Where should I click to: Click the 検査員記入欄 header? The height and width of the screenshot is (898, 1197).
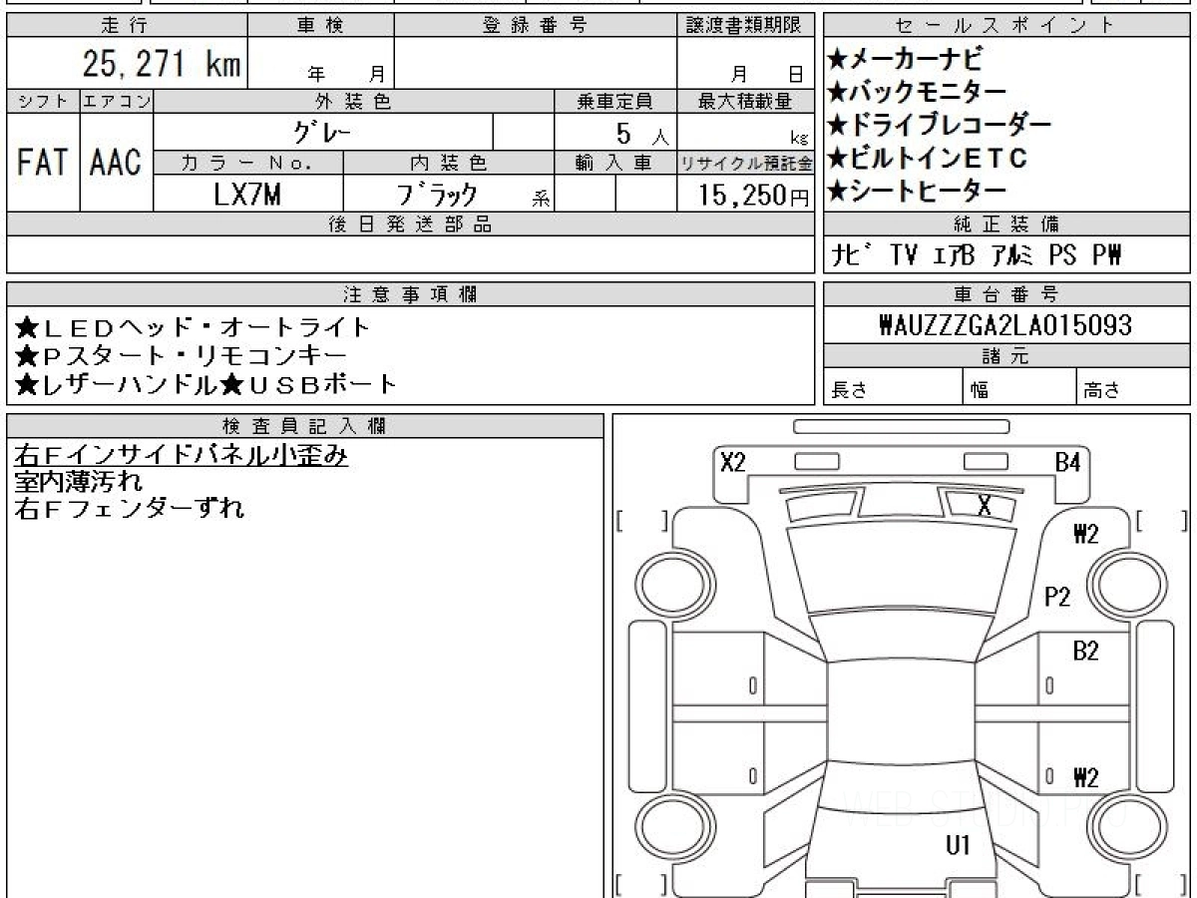point(305,426)
